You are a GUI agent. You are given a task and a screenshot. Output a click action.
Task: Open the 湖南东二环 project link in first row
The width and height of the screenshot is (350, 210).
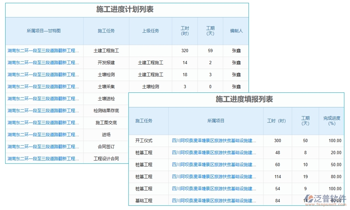(x=44, y=50)
